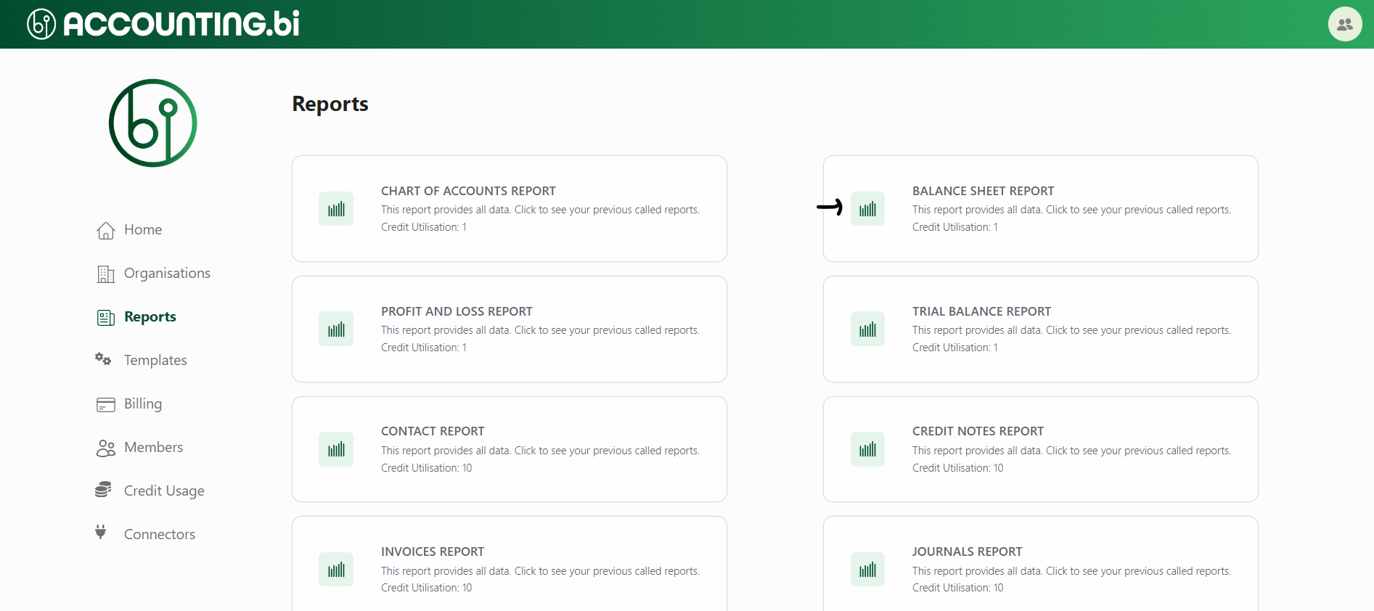The image size is (1374, 611).
Task: Click the Credit Notes report bar-chart icon
Action: coord(867,449)
